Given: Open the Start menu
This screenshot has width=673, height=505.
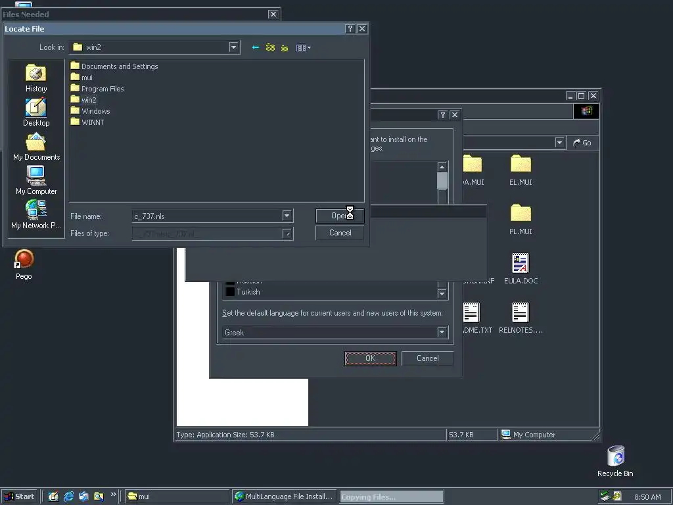Looking at the screenshot, I should point(19,496).
